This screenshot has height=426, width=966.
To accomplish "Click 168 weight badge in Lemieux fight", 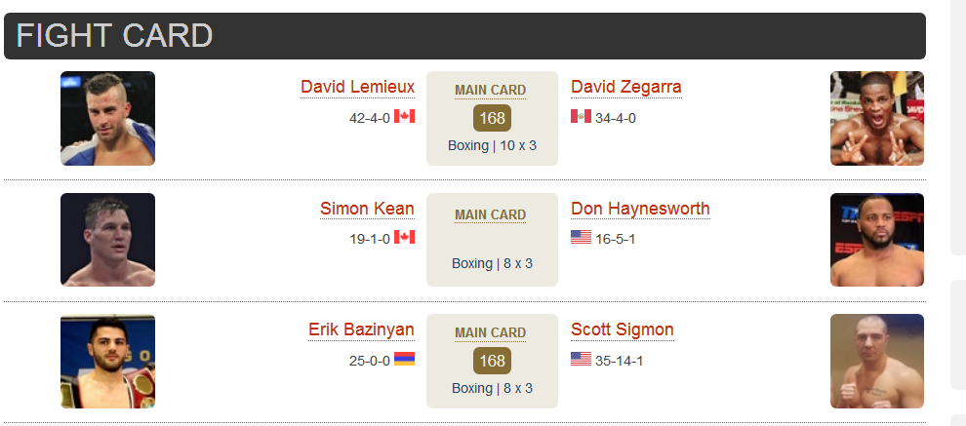I will coord(492,118).
